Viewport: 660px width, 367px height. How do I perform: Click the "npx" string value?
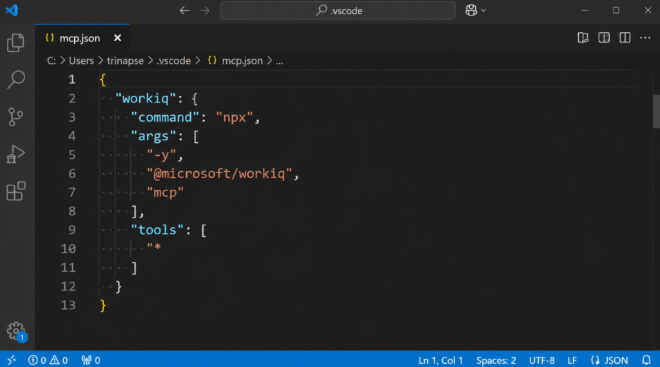(x=235, y=117)
